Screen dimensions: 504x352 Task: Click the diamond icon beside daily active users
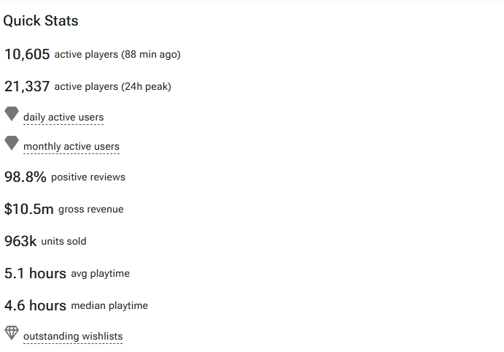[12, 114]
